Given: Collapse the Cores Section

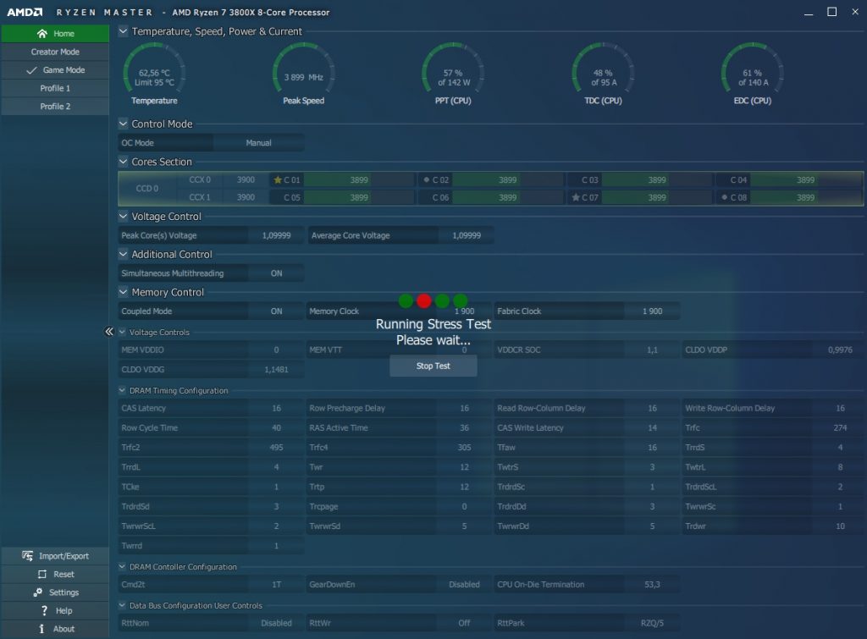Looking at the screenshot, I should 124,162.
